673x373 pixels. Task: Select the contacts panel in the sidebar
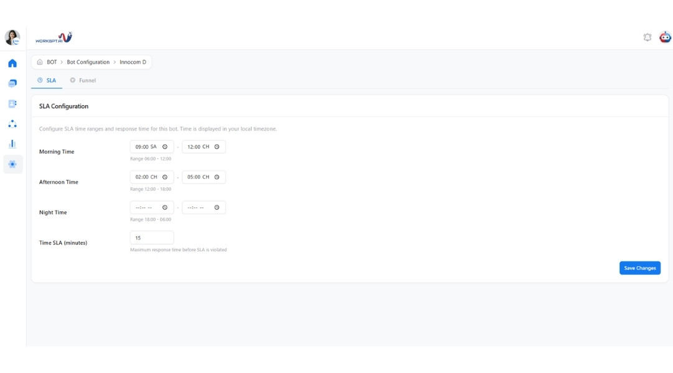click(x=12, y=103)
